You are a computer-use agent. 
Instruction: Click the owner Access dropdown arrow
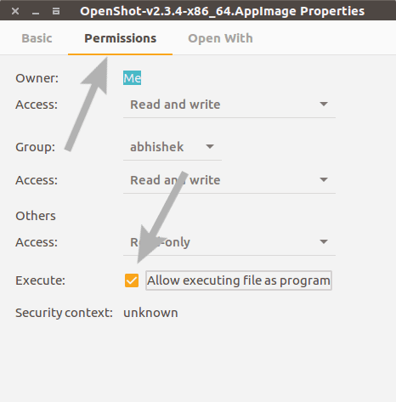point(324,104)
